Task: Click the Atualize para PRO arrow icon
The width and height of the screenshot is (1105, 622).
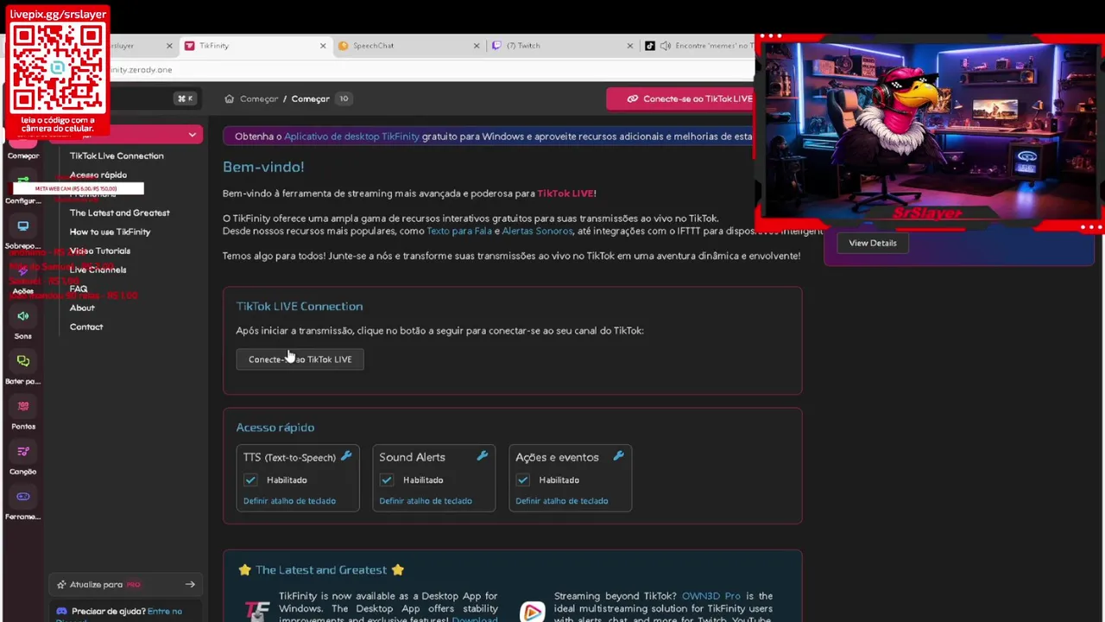Action: pos(190,585)
